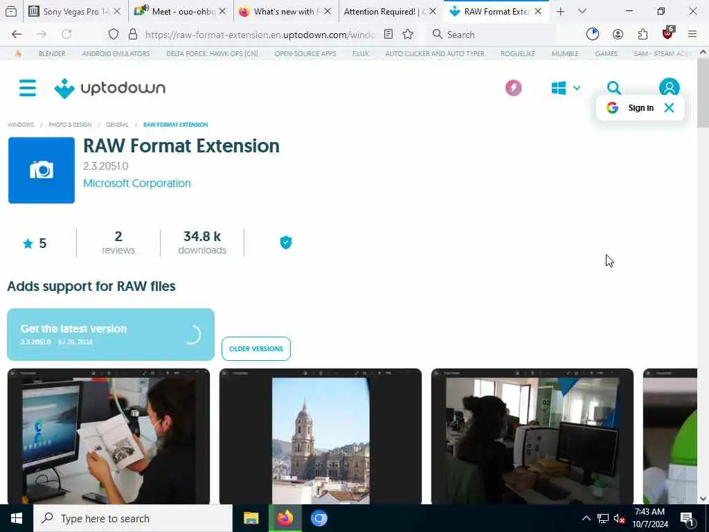Open the GENERAL breadcrumb link
The image size is (709, 532).
tap(117, 125)
